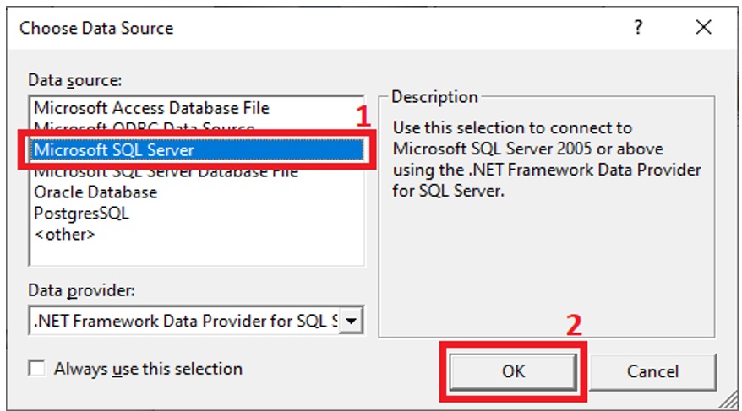Click the Data source label
The image size is (742, 411).
[x=74, y=80]
